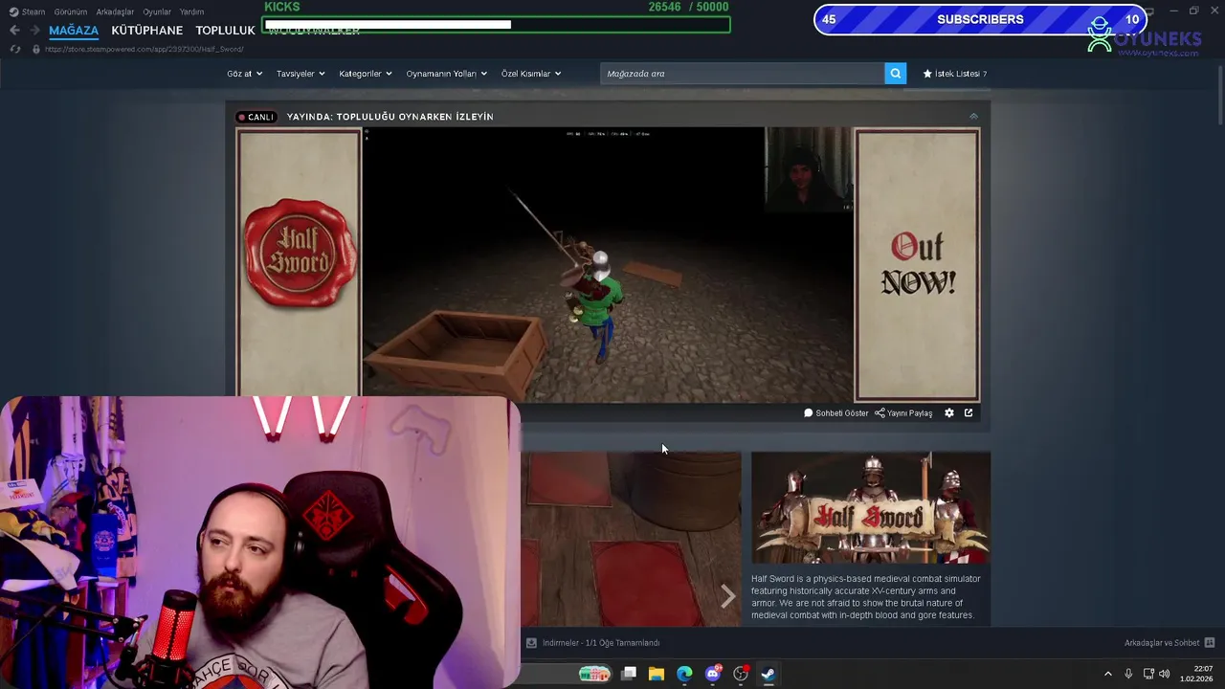Image resolution: width=1225 pixels, height=689 pixels.
Task: Click the colorful houses widget in the taskbar
Action: pyautogui.click(x=594, y=674)
